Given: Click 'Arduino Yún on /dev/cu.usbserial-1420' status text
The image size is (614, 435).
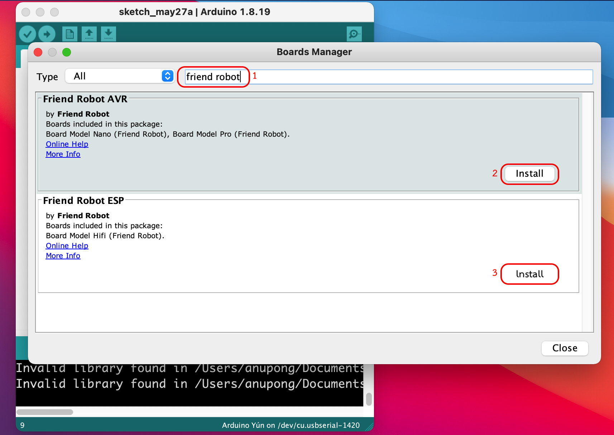Looking at the screenshot, I should (291, 425).
